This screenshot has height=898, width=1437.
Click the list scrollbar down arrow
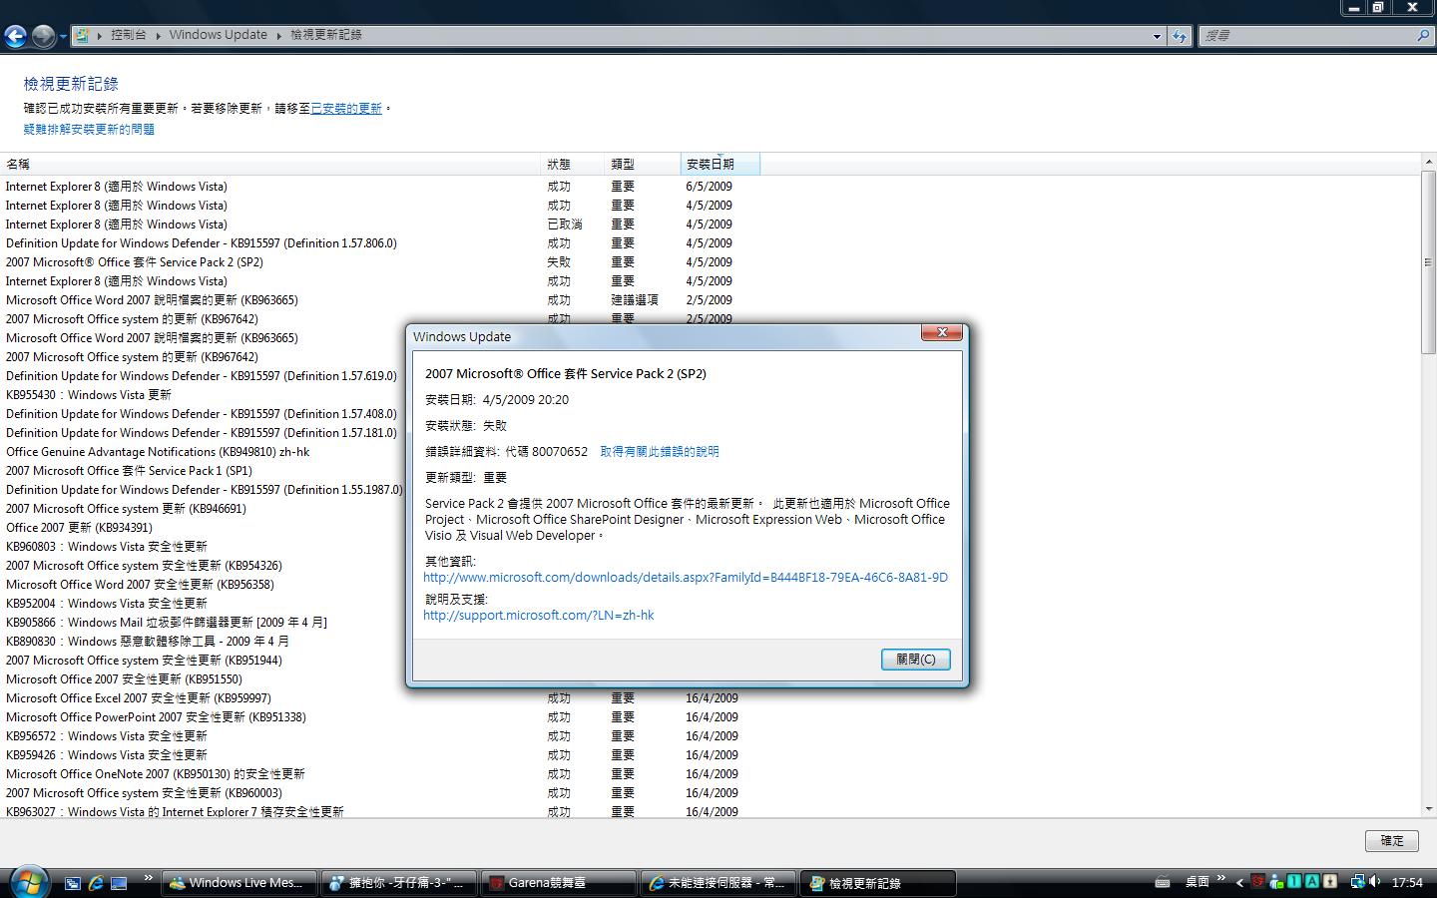(1429, 809)
